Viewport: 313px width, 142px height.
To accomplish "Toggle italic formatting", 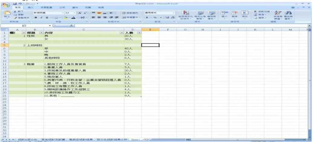I will point(41,18).
